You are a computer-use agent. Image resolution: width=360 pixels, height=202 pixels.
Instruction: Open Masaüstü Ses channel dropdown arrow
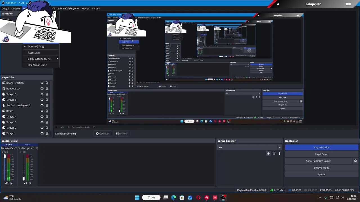(16, 148)
